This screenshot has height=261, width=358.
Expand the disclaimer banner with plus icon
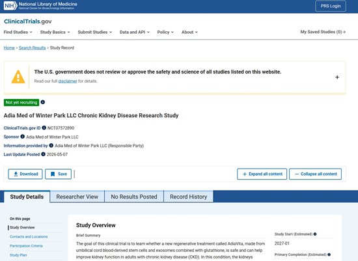(x=337, y=77)
